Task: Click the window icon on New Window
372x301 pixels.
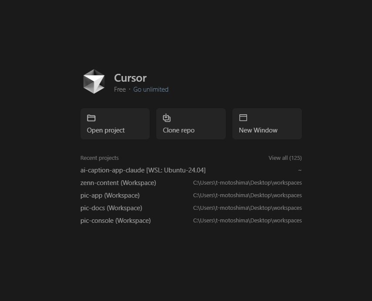Action: point(243,118)
